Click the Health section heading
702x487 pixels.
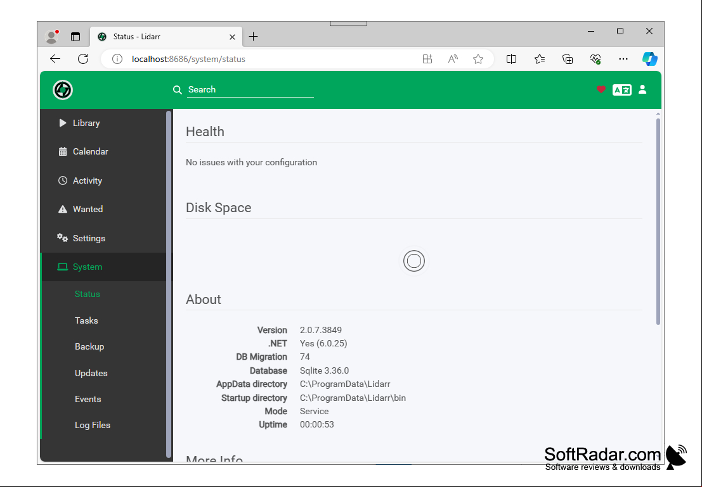click(x=205, y=132)
